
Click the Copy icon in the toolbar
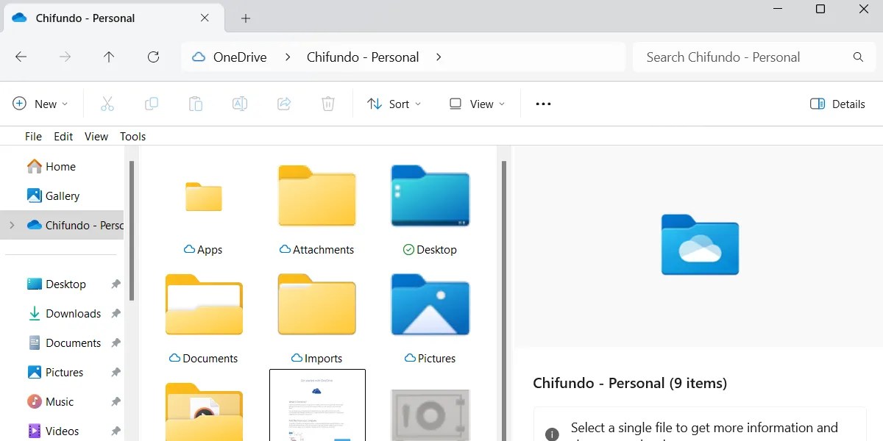(x=152, y=104)
